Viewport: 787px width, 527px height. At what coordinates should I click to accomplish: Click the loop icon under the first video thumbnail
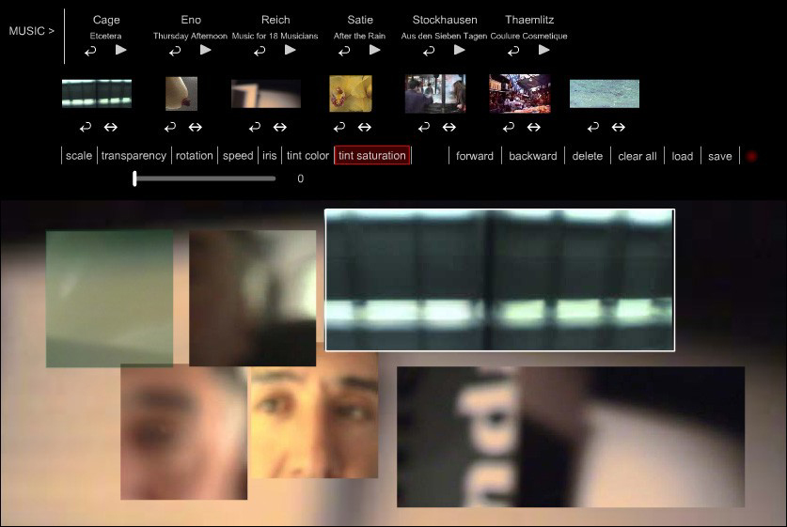click(86, 127)
